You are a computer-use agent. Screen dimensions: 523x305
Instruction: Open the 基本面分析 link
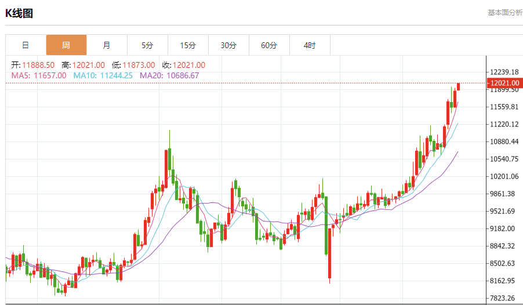coord(504,13)
